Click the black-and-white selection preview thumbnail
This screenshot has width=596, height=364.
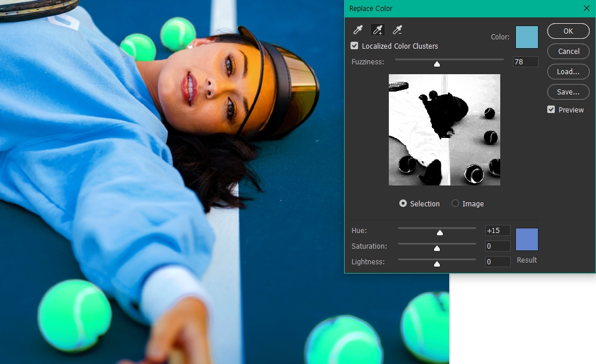pos(445,130)
